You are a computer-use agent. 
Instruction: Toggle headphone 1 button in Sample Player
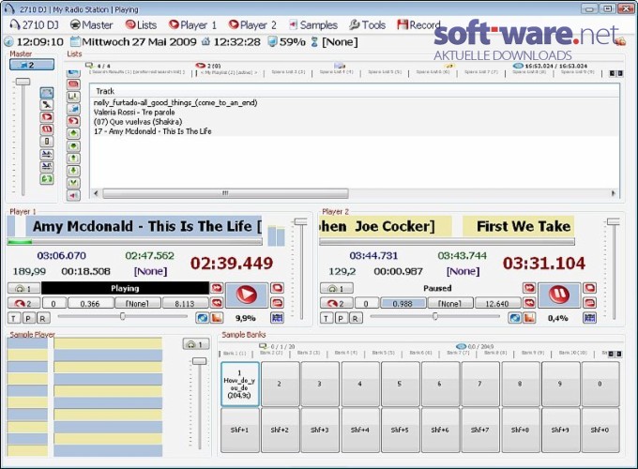[x=196, y=344]
